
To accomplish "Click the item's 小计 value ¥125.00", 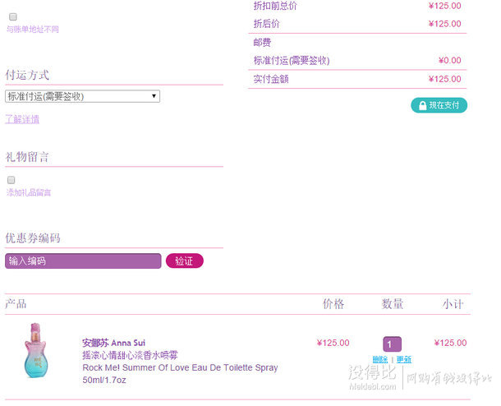I will pos(450,343).
